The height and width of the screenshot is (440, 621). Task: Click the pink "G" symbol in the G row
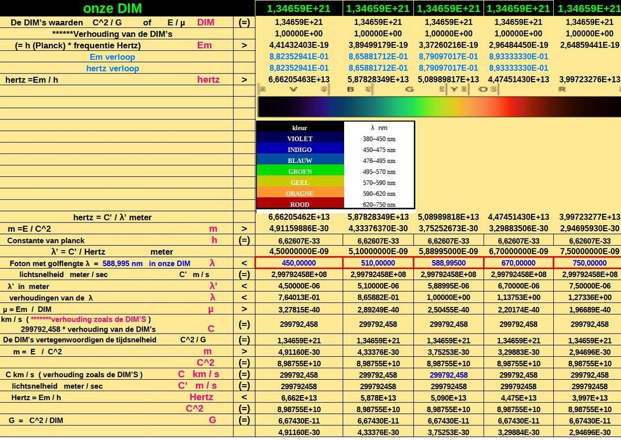[213, 420]
